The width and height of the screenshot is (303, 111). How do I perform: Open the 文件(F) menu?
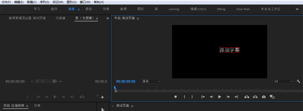[6, 2]
